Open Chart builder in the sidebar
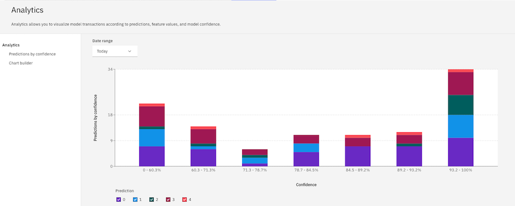 tap(21, 63)
